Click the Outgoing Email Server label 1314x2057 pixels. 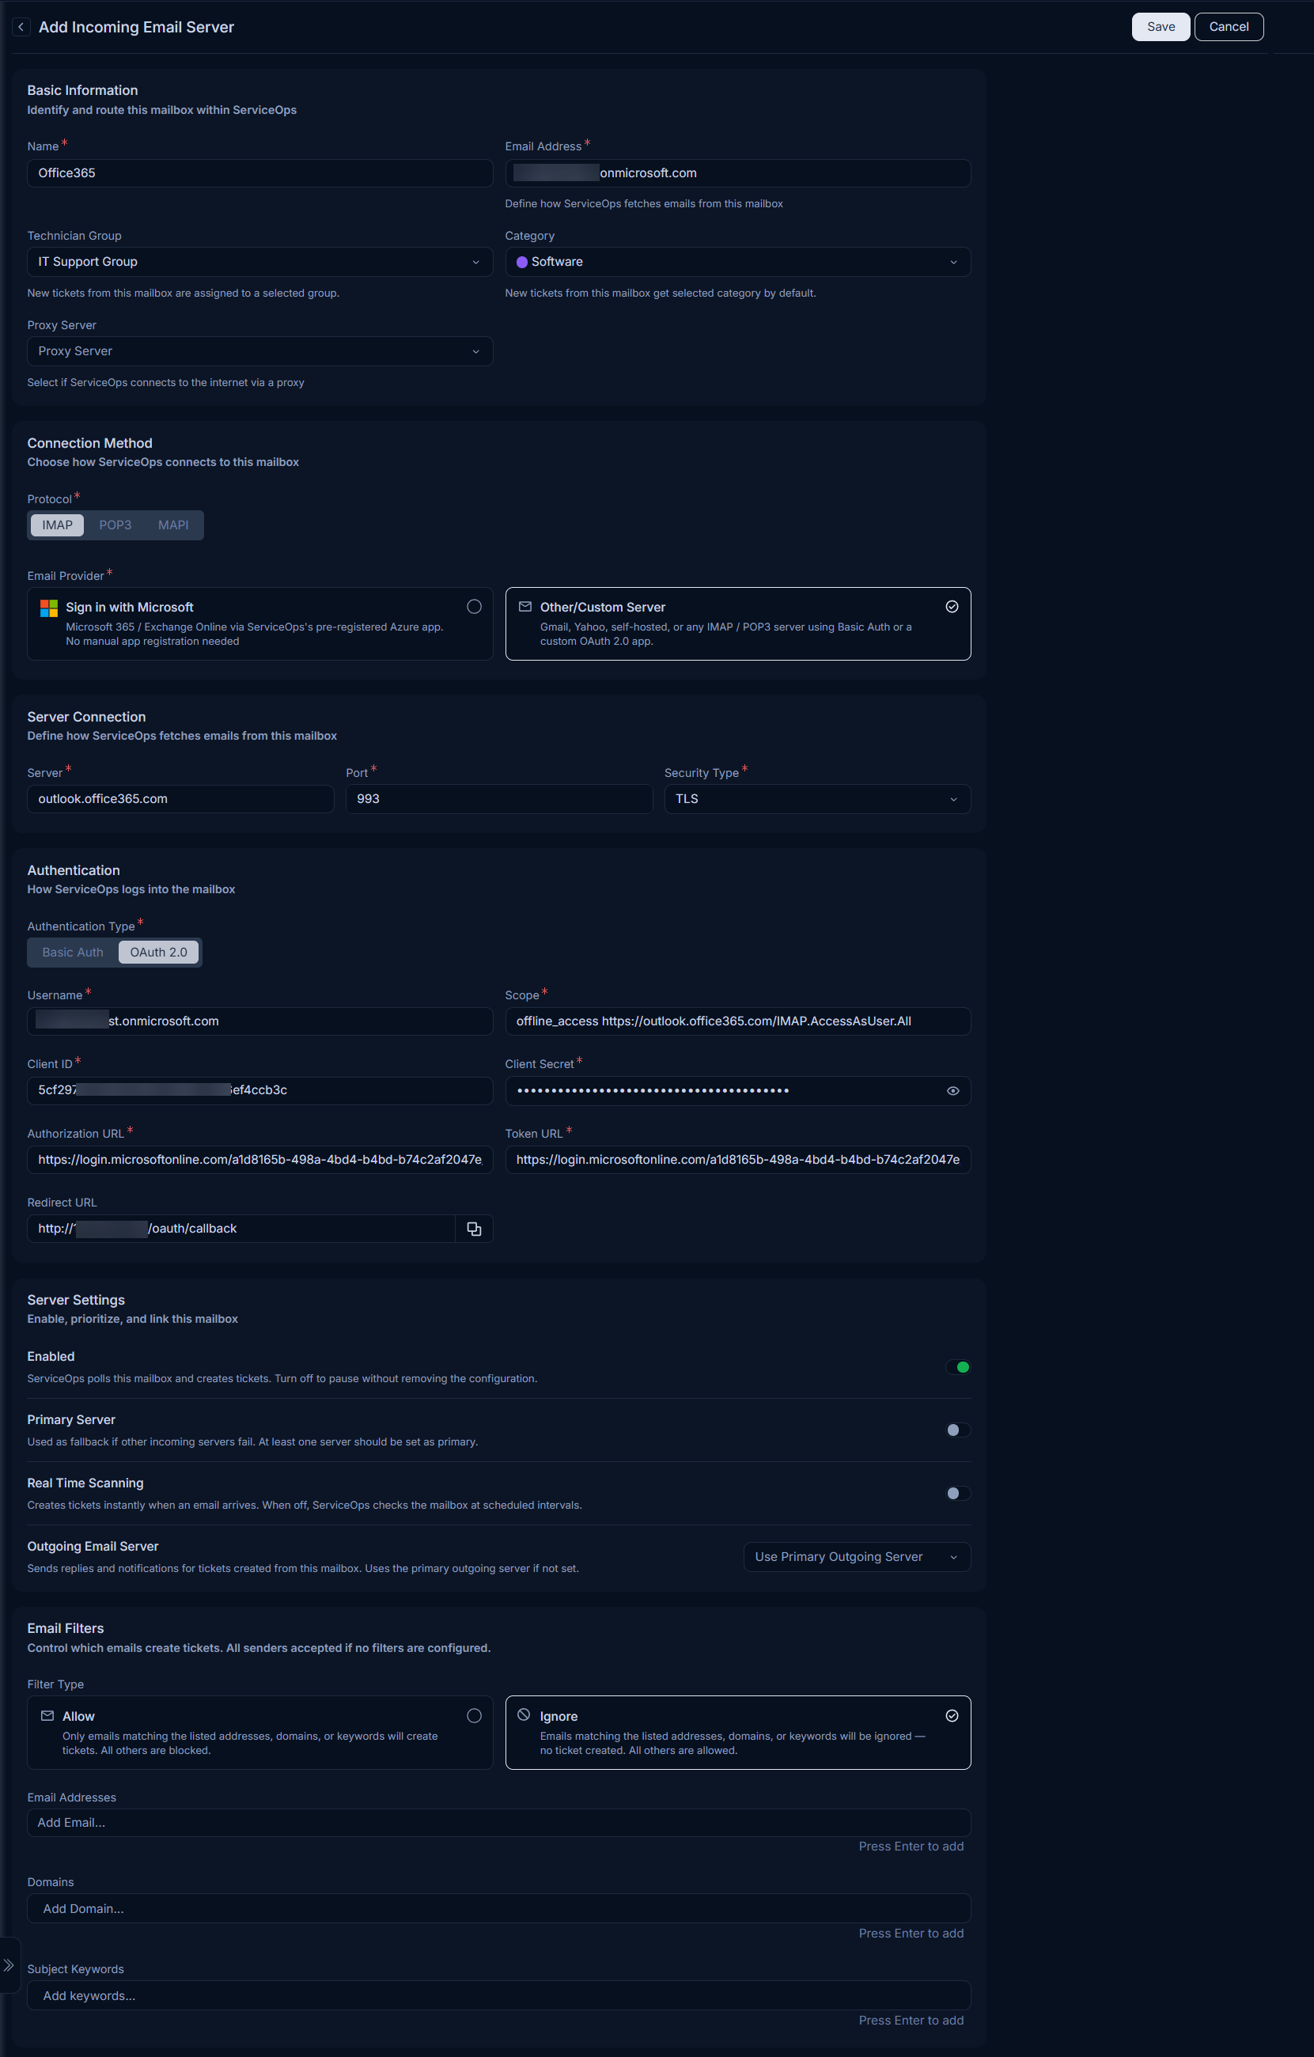pos(93,1546)
